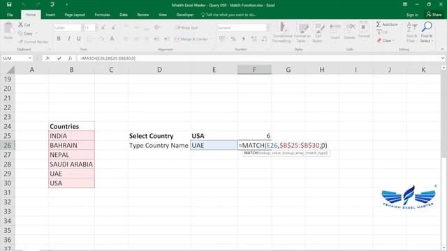The height and width of the screenshot is (251, 447).
Task: Click the Undo arrow in title bar
Action: pyautogui.click(x=24, y=5)
